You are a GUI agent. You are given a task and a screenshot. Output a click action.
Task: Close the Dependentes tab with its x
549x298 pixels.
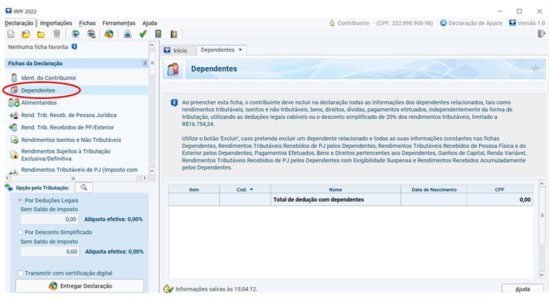point(240,50)
